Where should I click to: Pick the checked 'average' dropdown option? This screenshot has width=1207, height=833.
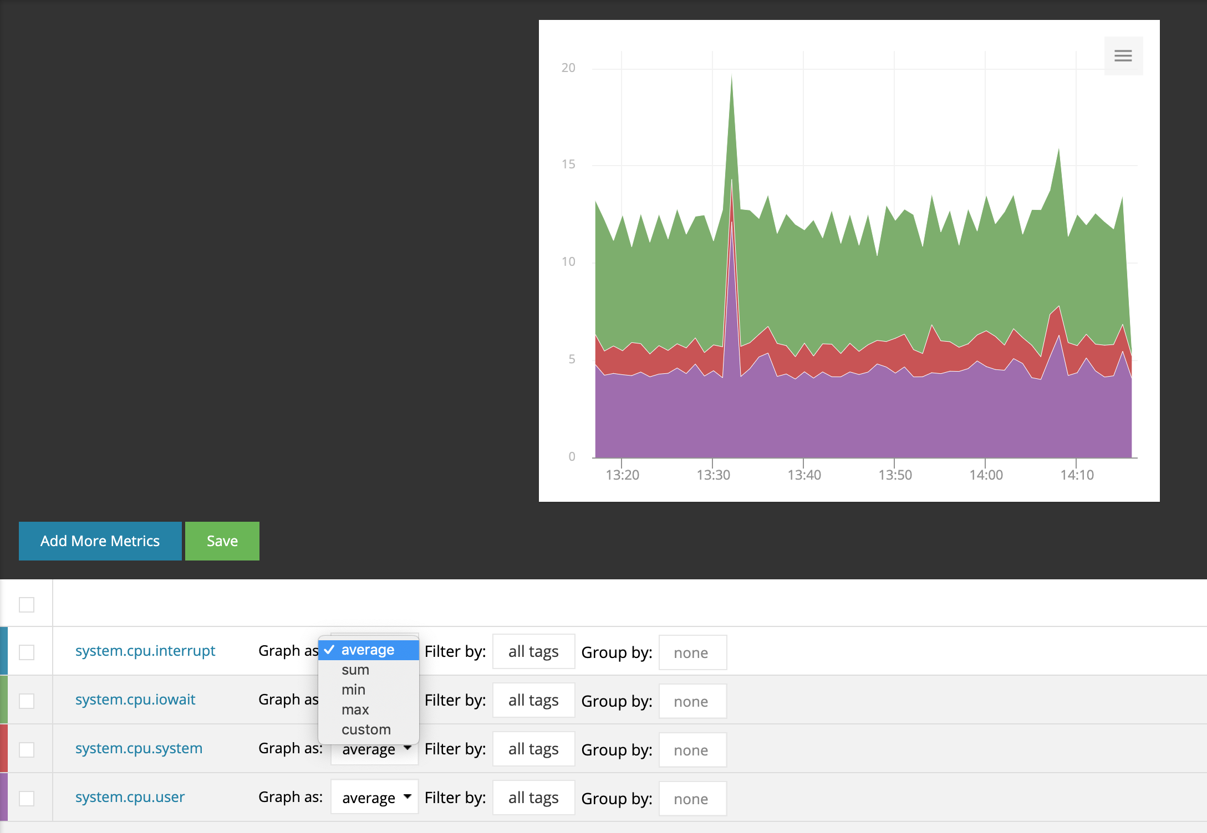coord(368,650)
